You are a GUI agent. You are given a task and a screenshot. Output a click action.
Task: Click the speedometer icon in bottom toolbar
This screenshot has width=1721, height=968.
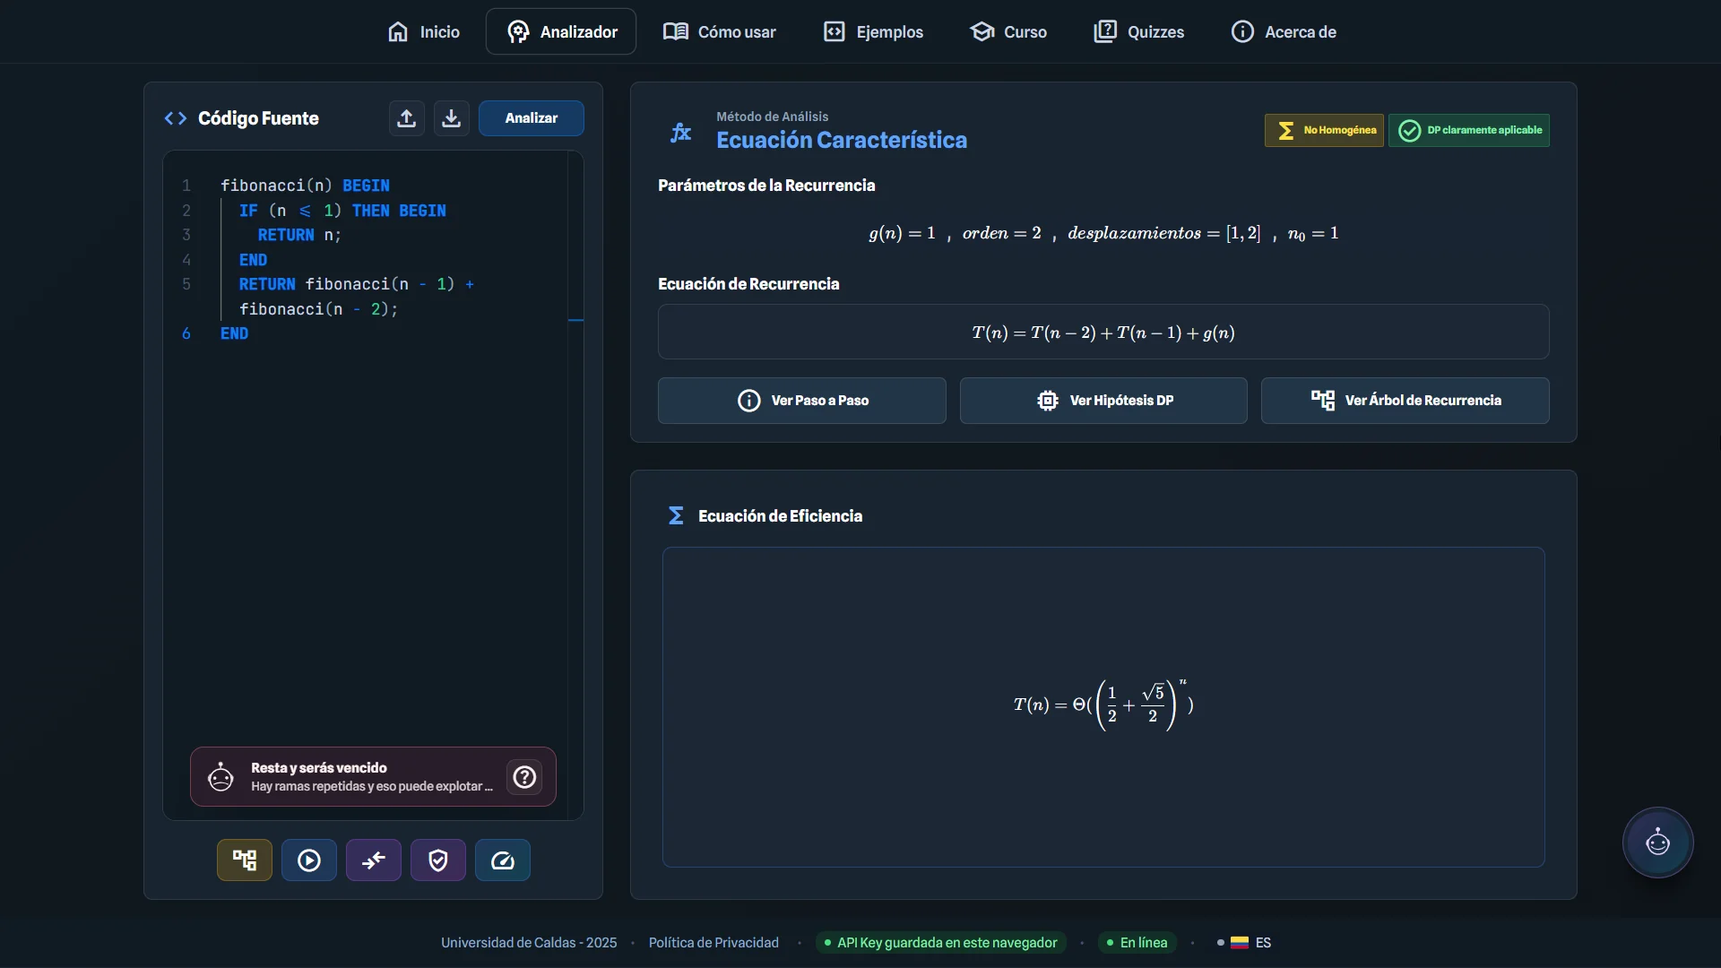coord(503,860)
